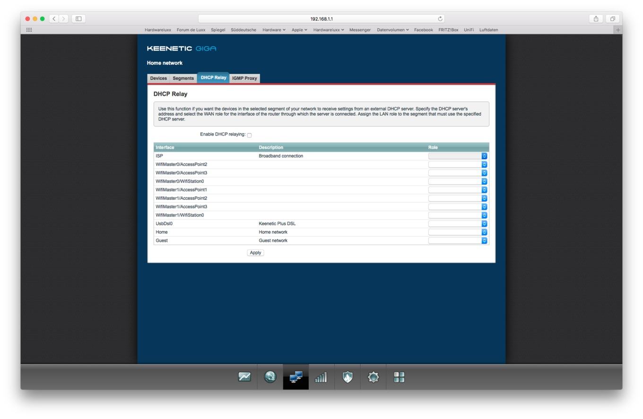Screen dimensions: 643x419
Task: Open Role dropdown for WifiMaster0/AccessPoint2
Action: [458, 164]
